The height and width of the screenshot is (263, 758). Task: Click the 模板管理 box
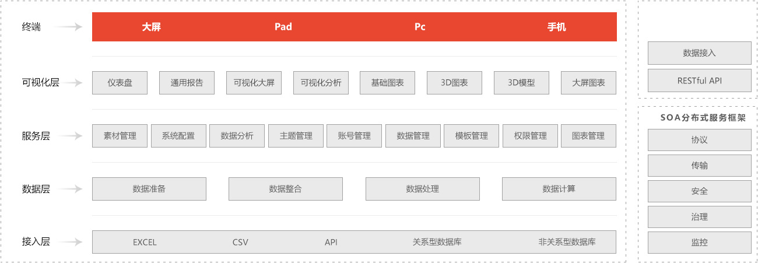click(x=471, y=136)
